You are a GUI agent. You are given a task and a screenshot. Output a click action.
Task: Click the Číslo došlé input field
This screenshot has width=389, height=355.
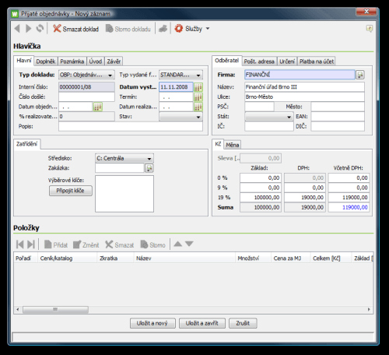tap(86, 97)
